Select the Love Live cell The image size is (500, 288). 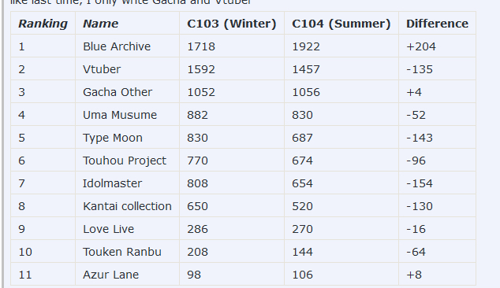point(127,229)
